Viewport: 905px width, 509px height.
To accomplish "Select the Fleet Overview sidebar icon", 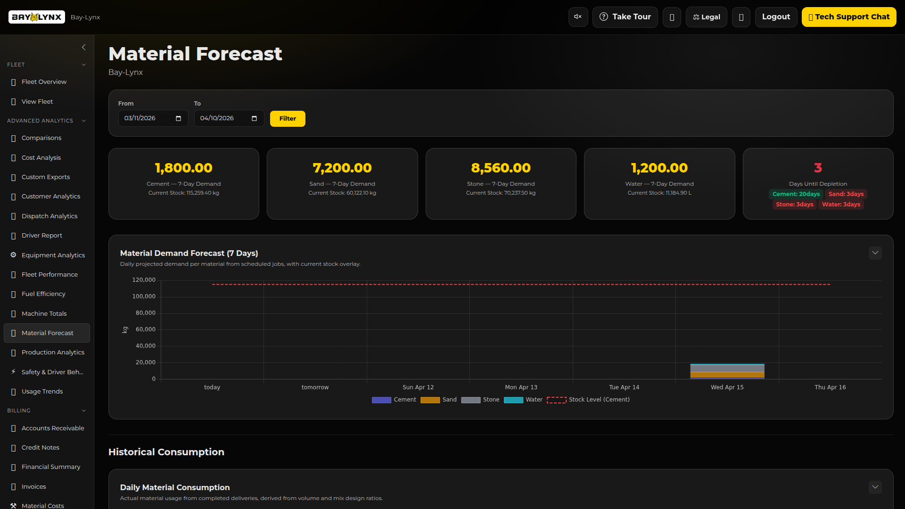I will click(x=13, y=82).
